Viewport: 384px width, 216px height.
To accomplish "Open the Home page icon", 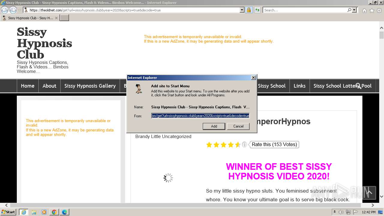I will point(364,10).
